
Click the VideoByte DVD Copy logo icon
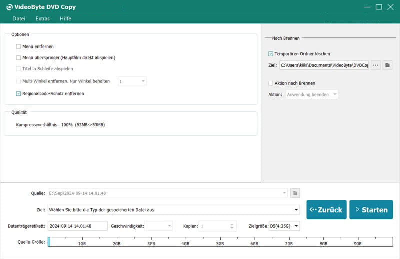click(9, 7)
